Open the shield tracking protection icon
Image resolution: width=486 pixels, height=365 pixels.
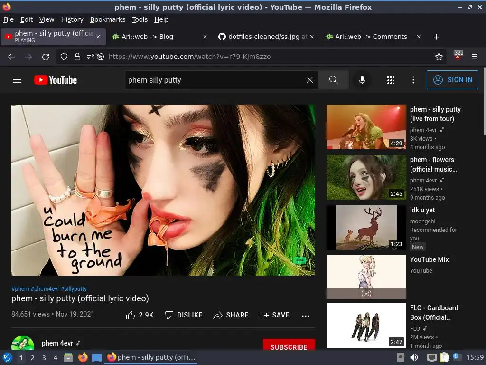tap(64, 57)
